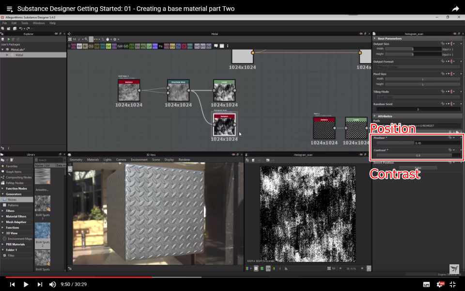Collapse the Generators library category
The width and height of the screenshot is (465, 291).
click(3, 194)
